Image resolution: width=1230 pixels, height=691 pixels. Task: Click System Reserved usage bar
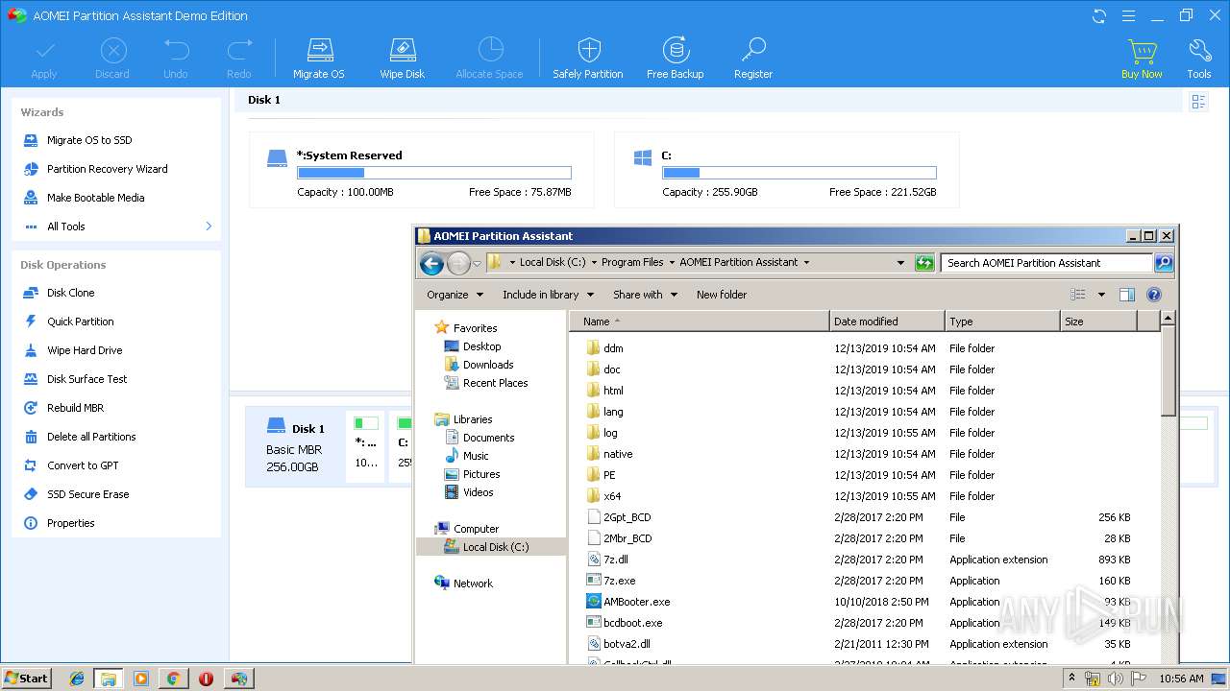tap(434, 173)
